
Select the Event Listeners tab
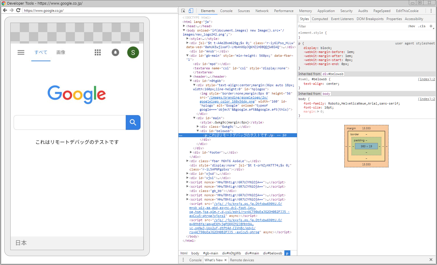click(x=342, y=19)
